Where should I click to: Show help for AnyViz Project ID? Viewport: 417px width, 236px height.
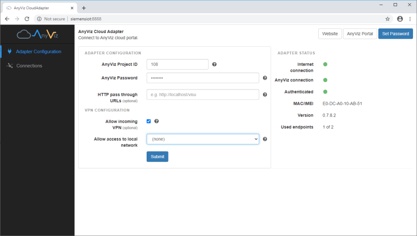[x=214, y=64]
